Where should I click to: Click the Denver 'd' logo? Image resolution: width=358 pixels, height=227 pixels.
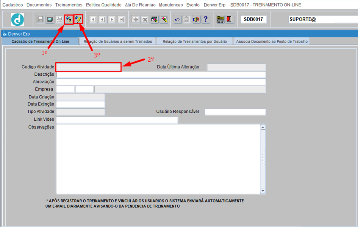click(17, 19)
